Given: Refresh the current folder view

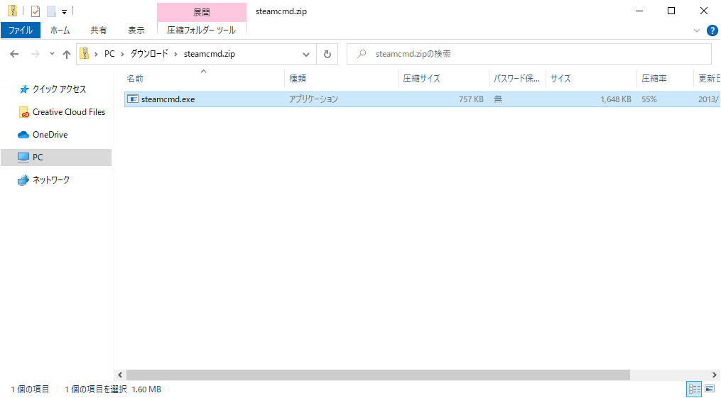Looking at the screenshot, I should point(327,54).
